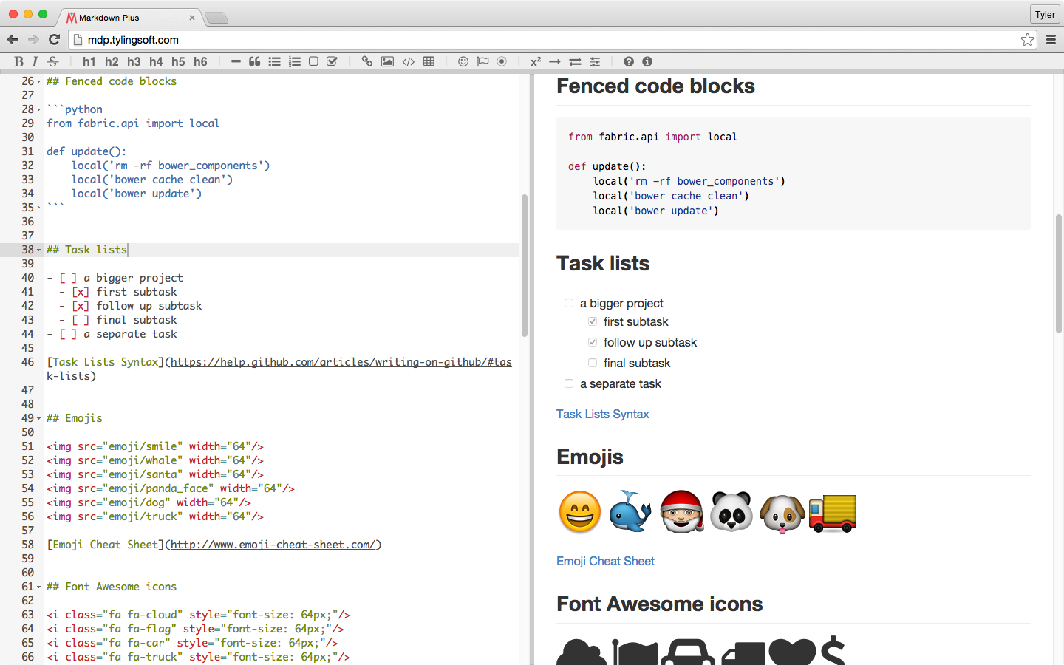Click the whale emoji image
The width and height of the screenshot is (1064, 665).
[630, 511]
